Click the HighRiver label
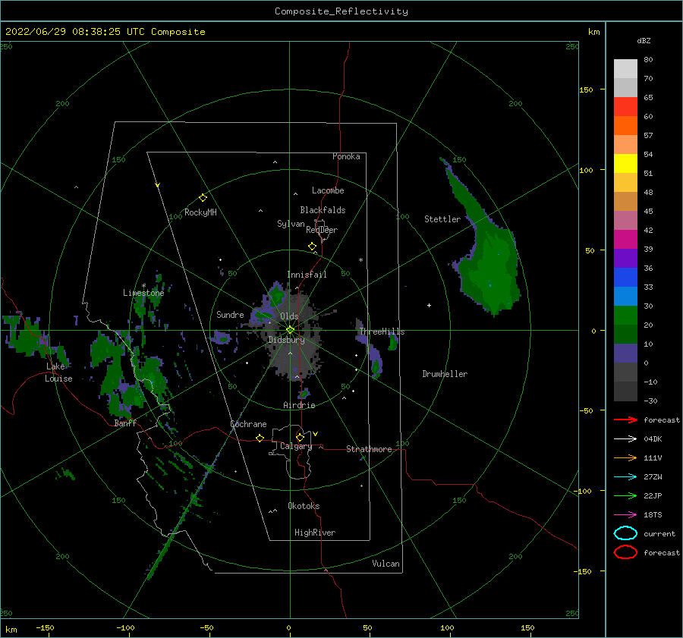Viewport: 683px width, 638px height. [315, 533]
